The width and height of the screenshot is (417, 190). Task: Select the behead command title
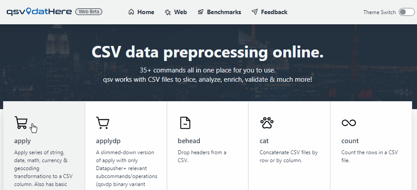coord(189,141)
